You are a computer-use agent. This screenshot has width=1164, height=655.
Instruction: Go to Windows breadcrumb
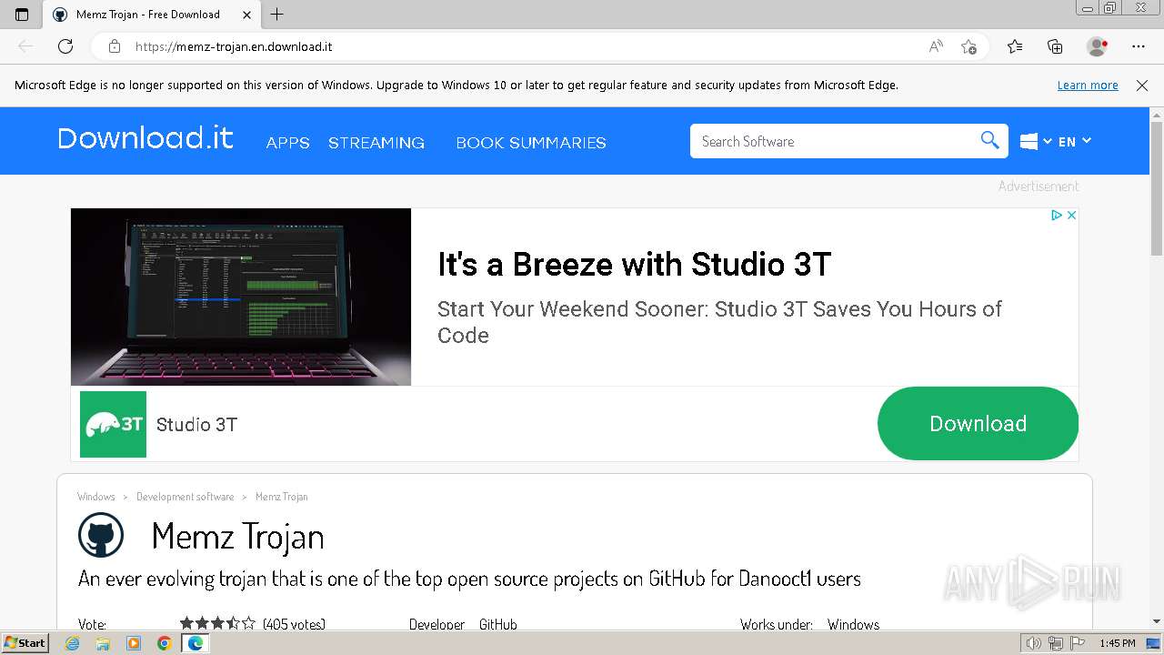[x=96, y=497]
